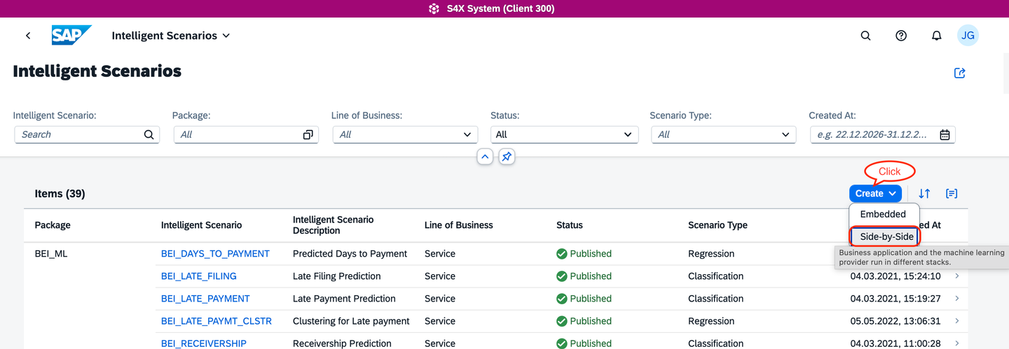Navigate into BEI_LATE_PAYMT_CLSTR row via arrow
Image resolution: width=1009 pixels, height=349 pixels.
tap(957, 321)
